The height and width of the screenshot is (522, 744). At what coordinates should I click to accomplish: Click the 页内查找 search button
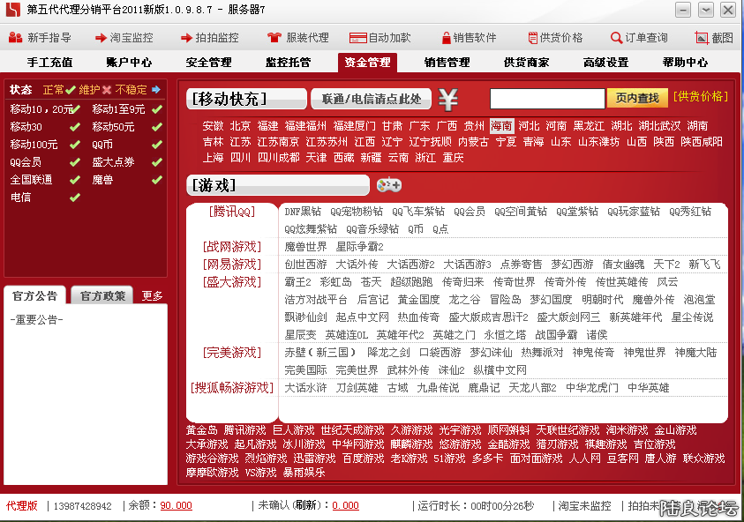tap(637, 99)
